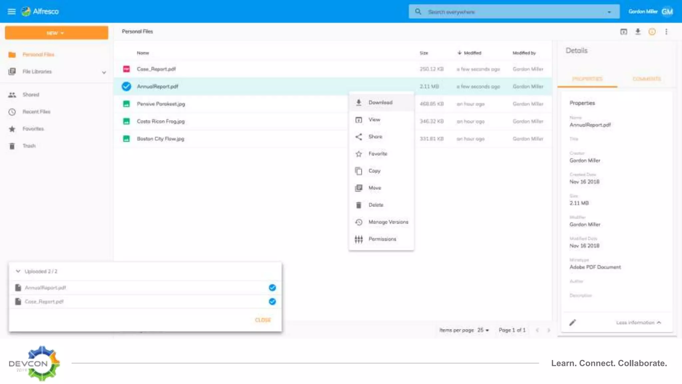
Task: Select Pensive Parakeet.jpg row icon
Action: pos(126,104)
